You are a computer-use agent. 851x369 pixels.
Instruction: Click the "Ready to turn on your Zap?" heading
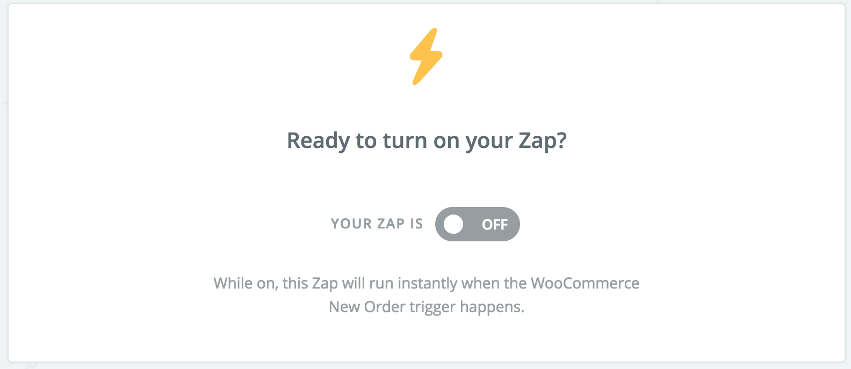(427, 141)
